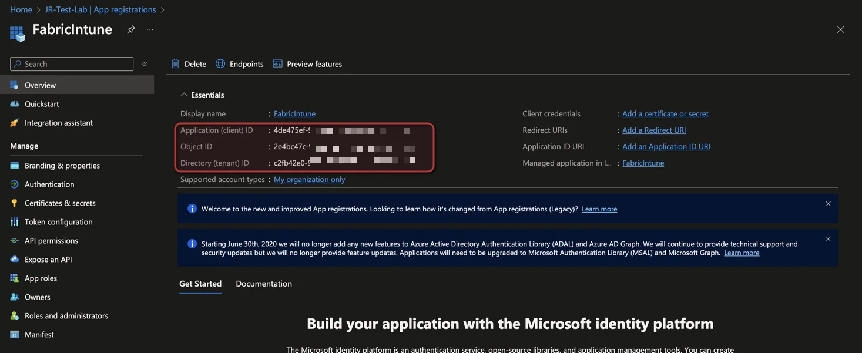Open the FabricIntune display name link
862x353 pixels.
[294, 113]
